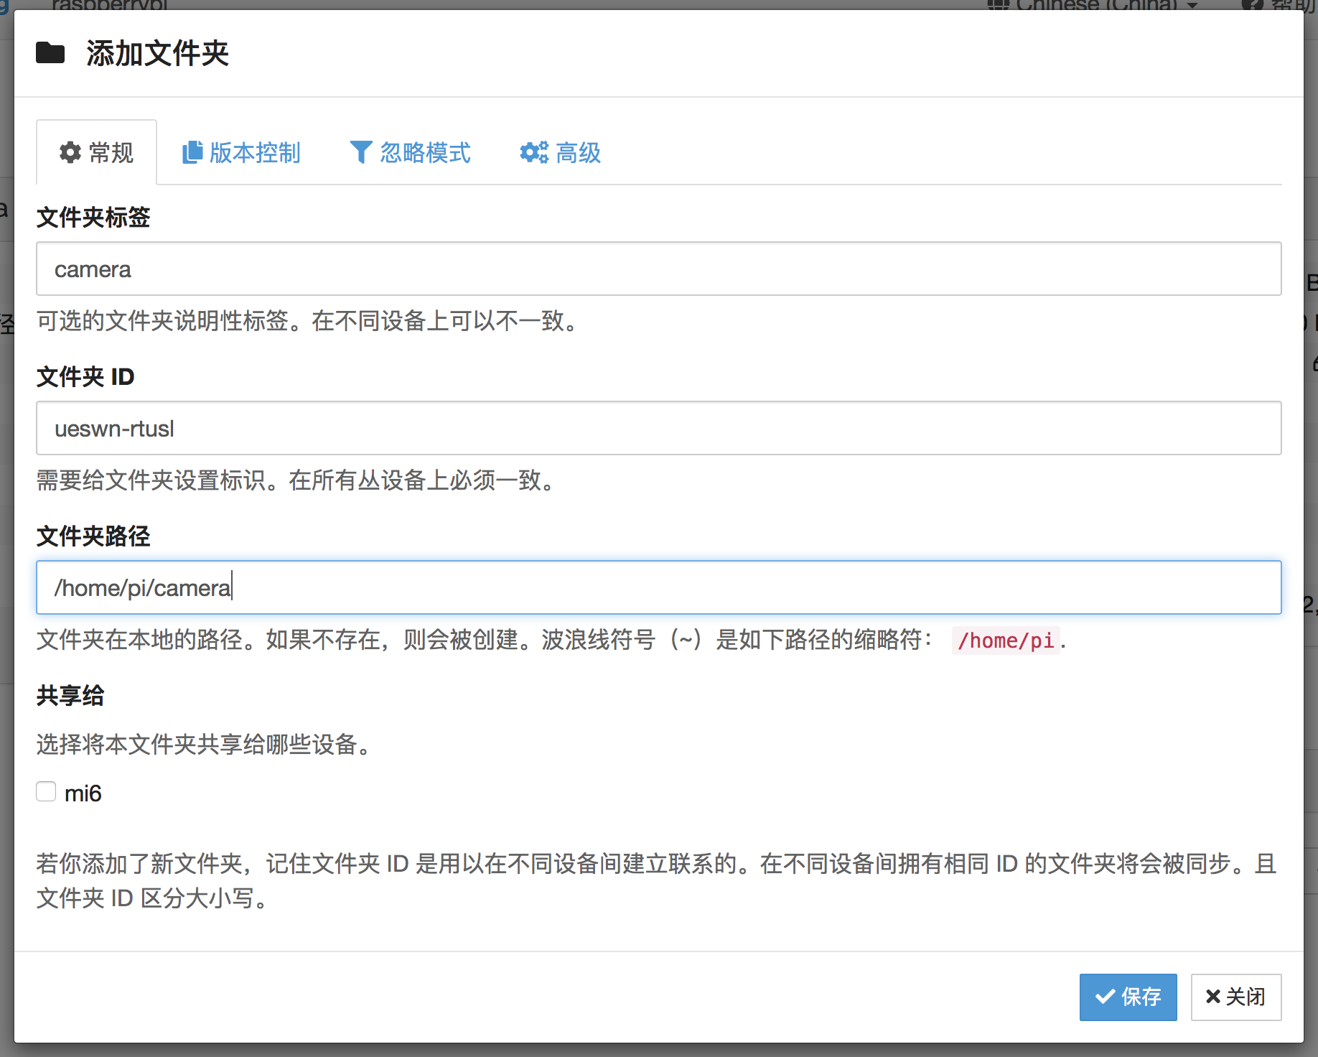Click the gear icon on 常规 tab
Image resolution: width=1318 pixels, height=1057 pixels.
70,152
